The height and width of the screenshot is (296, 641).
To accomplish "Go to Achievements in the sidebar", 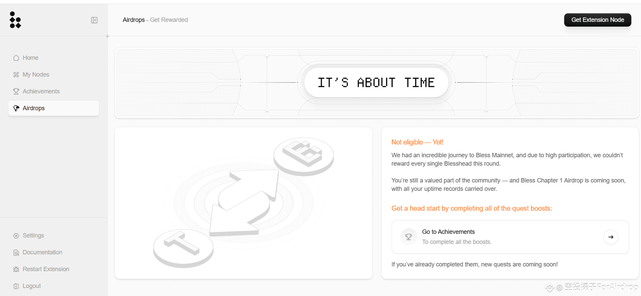I will 54,91.
